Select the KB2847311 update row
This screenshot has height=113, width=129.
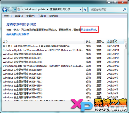(x=63, y=82)
